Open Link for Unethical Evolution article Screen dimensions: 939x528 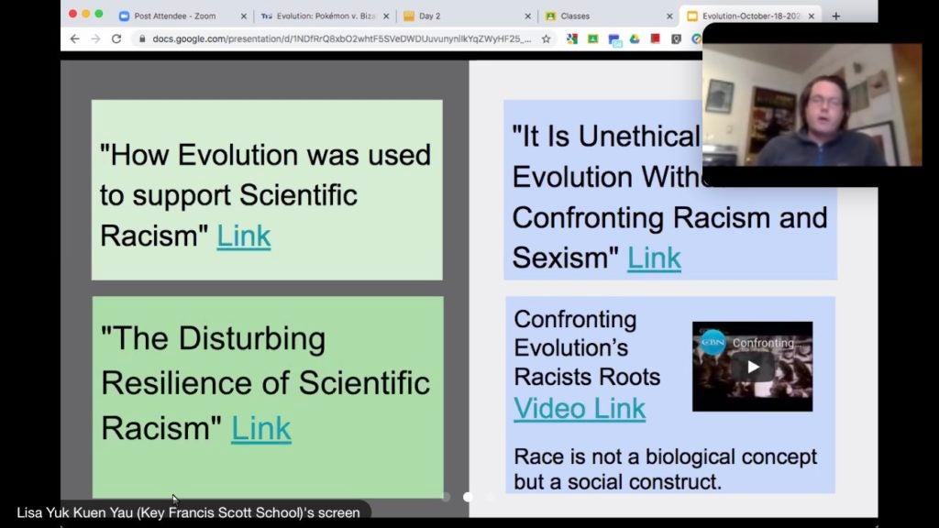pos(654,258)
